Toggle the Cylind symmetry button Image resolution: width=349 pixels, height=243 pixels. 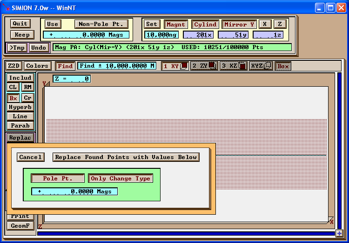click(x=205, y=24)
